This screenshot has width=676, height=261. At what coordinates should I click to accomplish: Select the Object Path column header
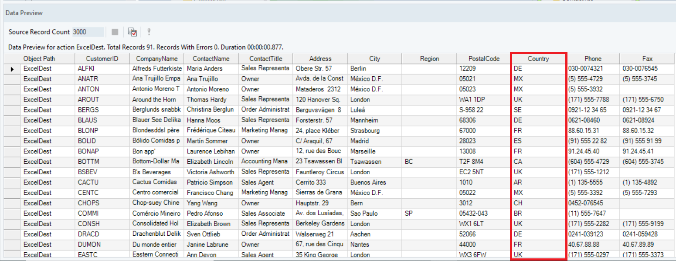tap(39, 58)
